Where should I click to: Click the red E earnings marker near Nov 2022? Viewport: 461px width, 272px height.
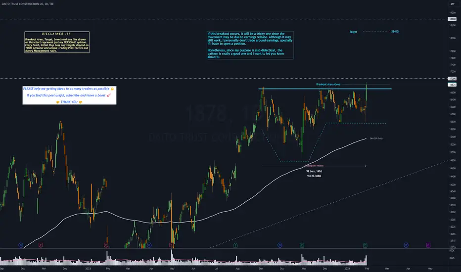click(41, 245)
